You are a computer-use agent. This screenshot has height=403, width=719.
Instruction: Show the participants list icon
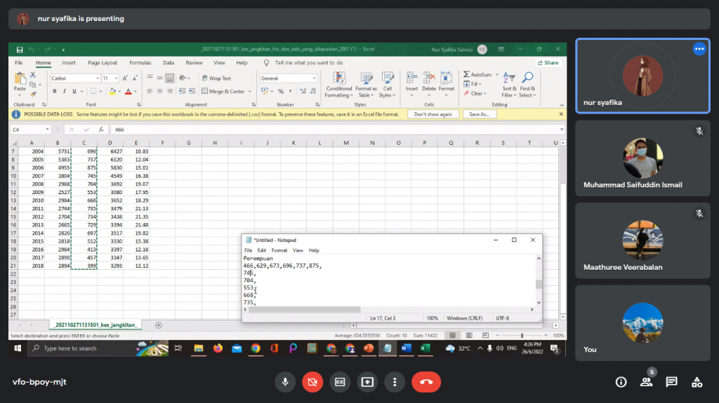645,382
